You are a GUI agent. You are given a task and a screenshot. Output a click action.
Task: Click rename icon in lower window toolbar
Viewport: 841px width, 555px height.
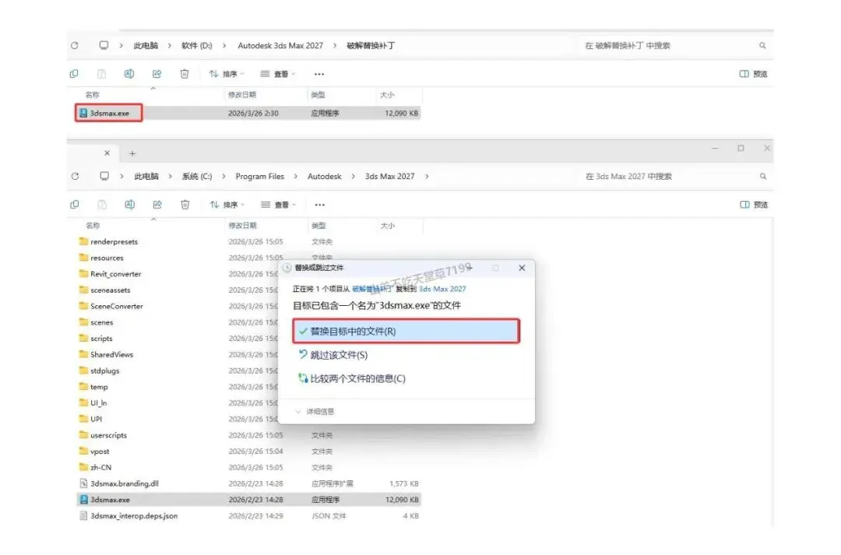click(x=130, y=205)
